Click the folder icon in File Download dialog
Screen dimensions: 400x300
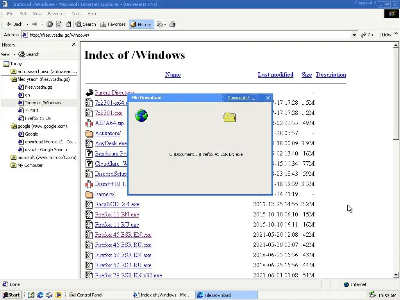(229, 117)
